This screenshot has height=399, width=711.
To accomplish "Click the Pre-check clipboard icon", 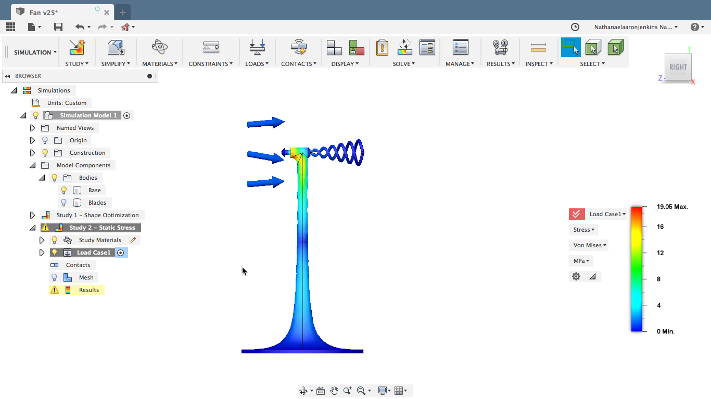I will 382,47.
